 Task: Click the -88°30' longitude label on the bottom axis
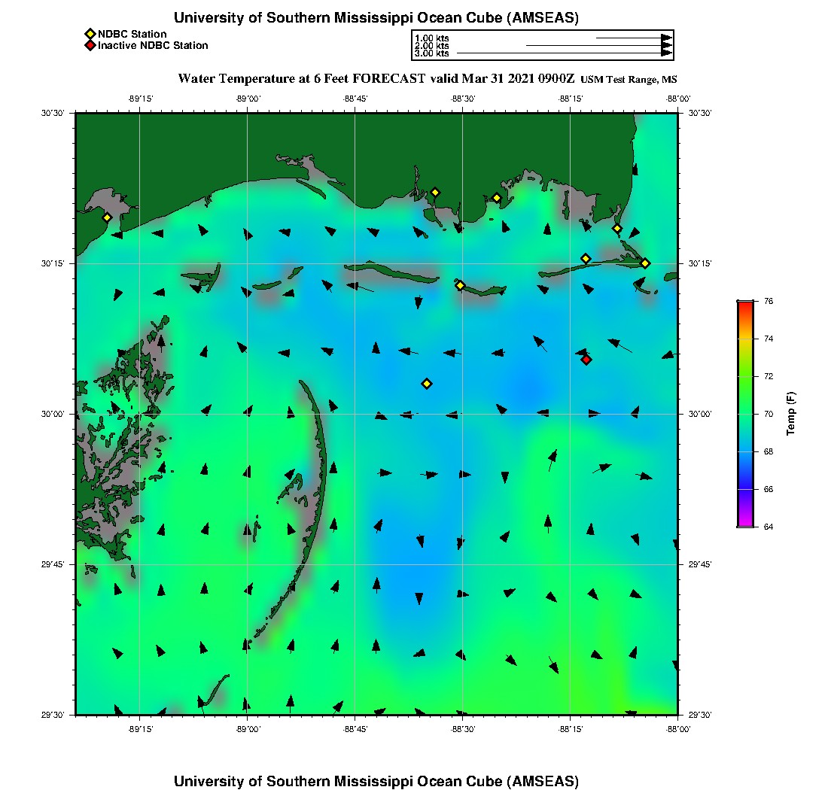pos(462,729)
